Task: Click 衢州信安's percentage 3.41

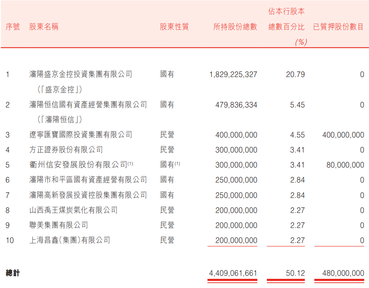Action: pos(297,165)
